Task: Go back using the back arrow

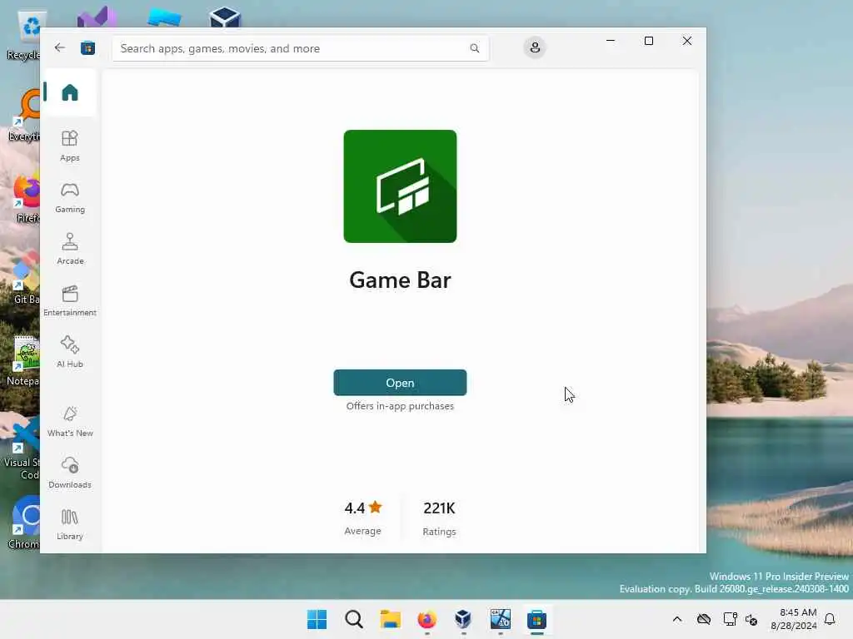Action: (x=60, y=47)
